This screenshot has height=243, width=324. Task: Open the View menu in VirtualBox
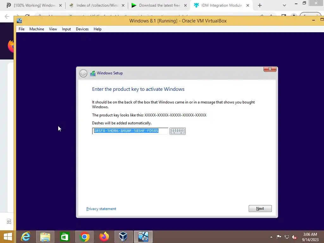tap(53, 29)
